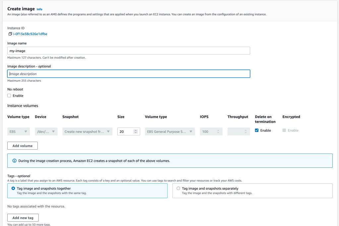
Task: Open the Info link beside Create image heading
Action: click(39, 9)
